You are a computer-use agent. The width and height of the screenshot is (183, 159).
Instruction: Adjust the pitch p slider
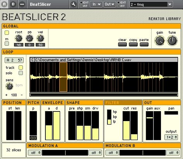[33, 123]
